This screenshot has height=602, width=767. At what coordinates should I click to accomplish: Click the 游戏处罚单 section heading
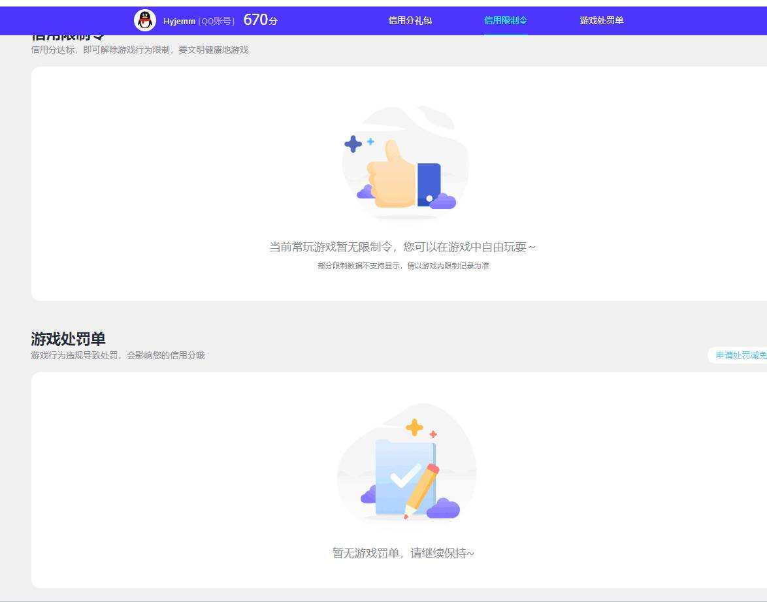[x=68, y=339]
